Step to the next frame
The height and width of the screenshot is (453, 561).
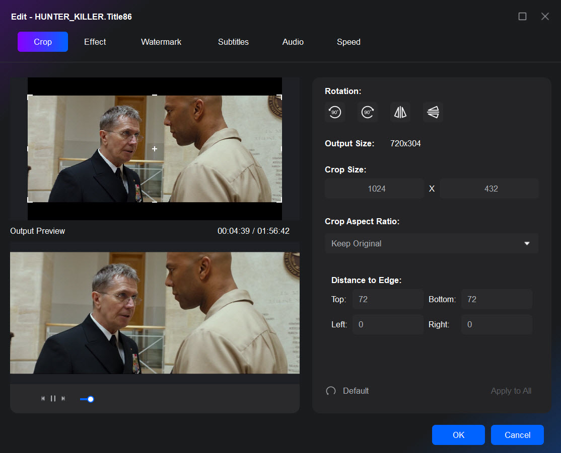[63, 399]
